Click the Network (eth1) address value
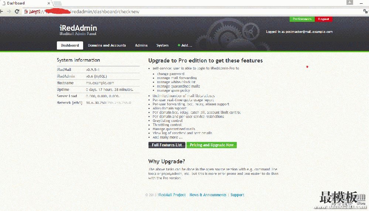This screenshot has width=369, height=211. (109, 103)
